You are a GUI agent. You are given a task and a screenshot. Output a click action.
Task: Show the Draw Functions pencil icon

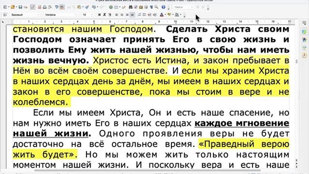(124, 7)
